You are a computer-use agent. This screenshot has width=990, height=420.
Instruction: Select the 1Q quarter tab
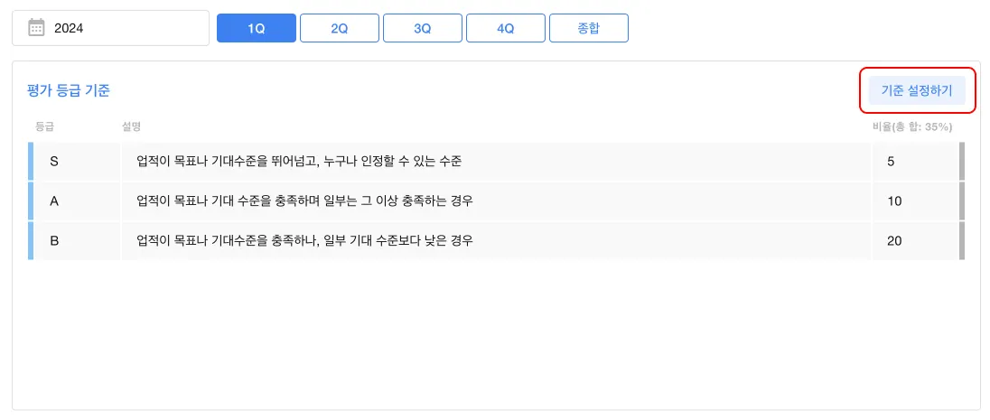257,28
